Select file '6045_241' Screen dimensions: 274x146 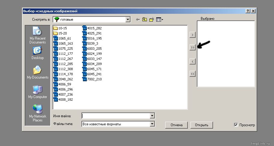pos(92,74)
